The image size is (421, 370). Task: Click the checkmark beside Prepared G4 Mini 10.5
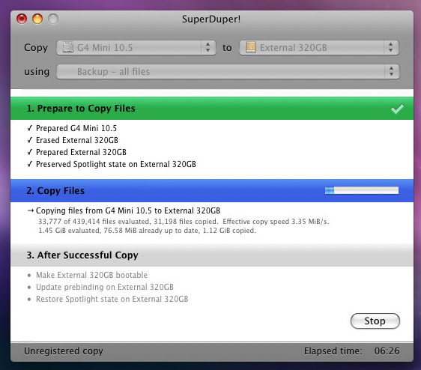(30, 128)
